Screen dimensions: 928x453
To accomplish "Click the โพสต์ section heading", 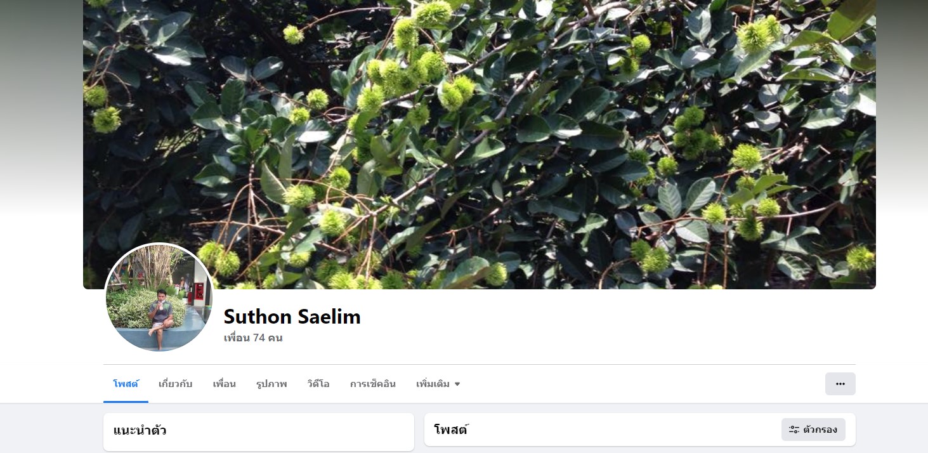I will point(451,430).
